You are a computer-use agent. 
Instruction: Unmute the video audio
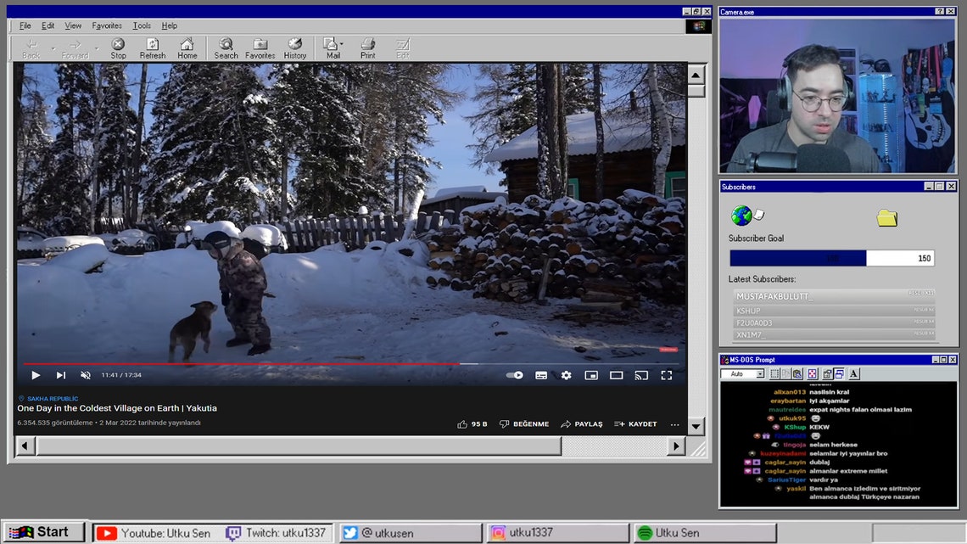point(85,374)
